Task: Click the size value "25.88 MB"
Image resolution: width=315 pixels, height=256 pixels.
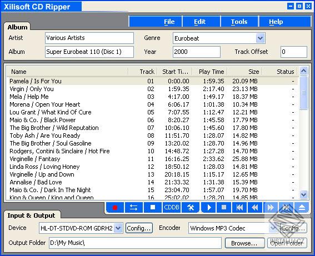Action: click(x=245, y=159)
